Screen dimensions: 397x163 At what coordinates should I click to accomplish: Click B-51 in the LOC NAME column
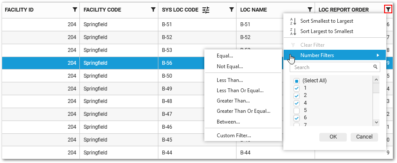click(x=245, y=24)
